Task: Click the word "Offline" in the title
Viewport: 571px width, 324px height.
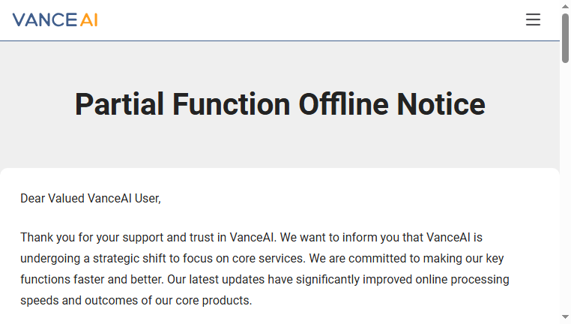Action: (x=343, y=104)
